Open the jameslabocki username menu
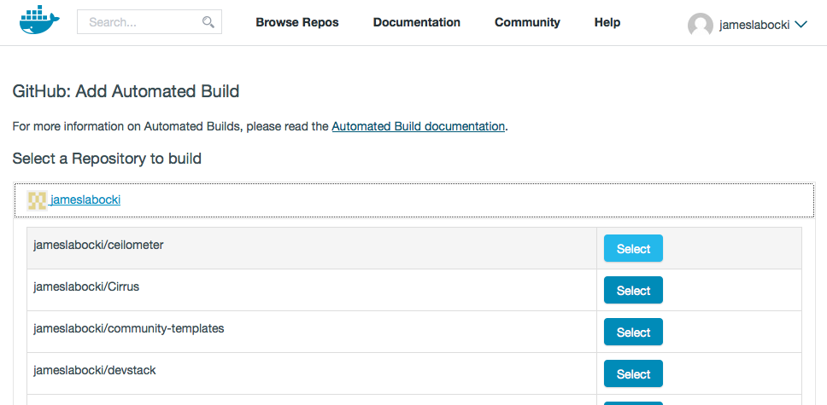Screen dimensions: 827x405 [754, 26]
